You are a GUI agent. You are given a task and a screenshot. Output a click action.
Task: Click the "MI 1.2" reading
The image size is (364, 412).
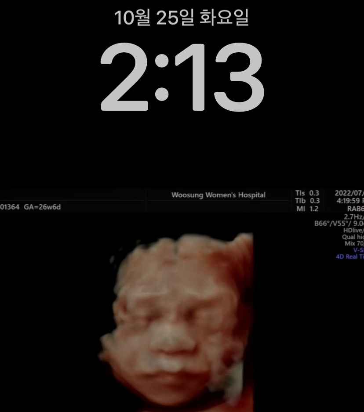307,209
